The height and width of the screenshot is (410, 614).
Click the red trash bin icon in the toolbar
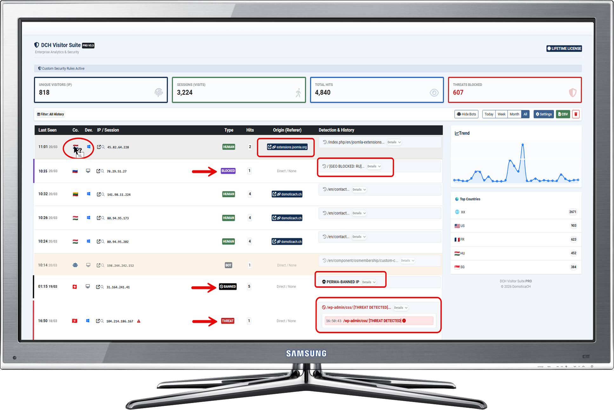pyautogui.click(x=576, y=114)
